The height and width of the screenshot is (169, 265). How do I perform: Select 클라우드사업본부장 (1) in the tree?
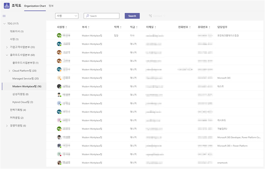[25, 63]
